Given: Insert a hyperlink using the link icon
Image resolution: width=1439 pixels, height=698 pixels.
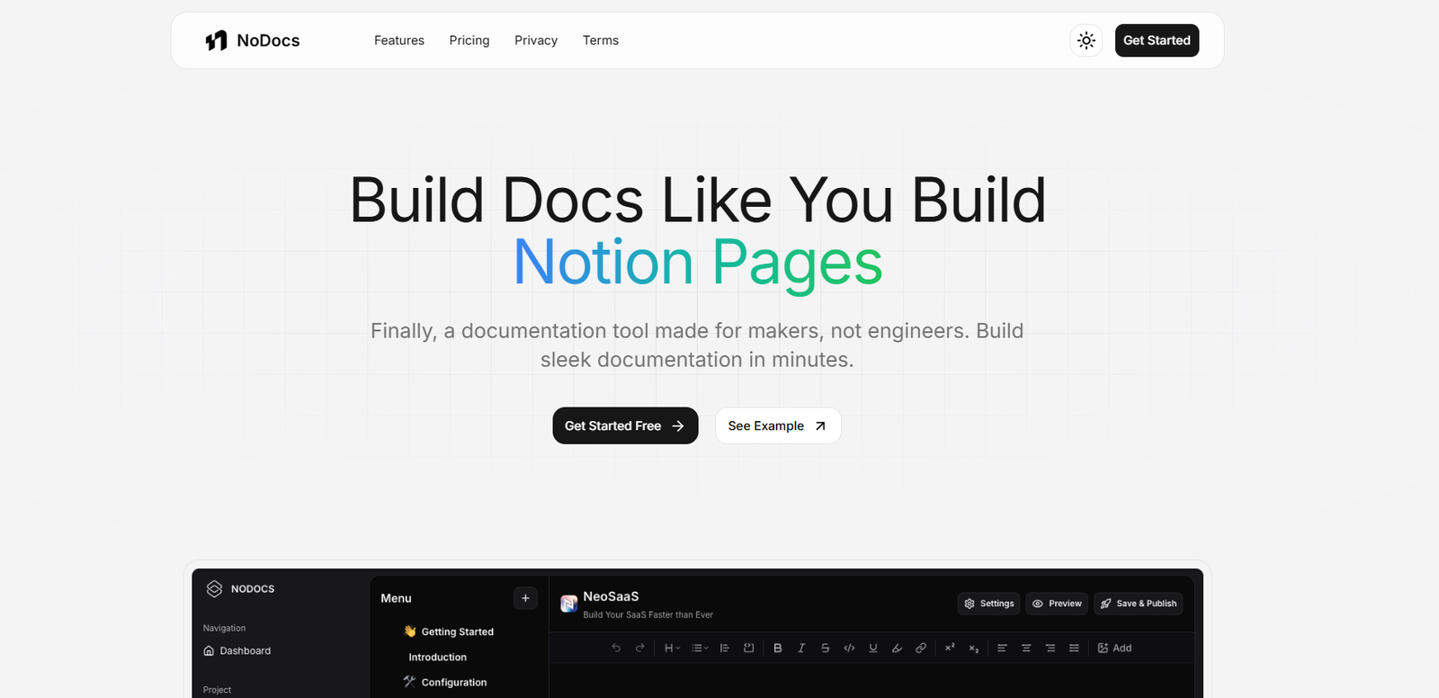Looking at the screenshot, I should pos(921,648).
